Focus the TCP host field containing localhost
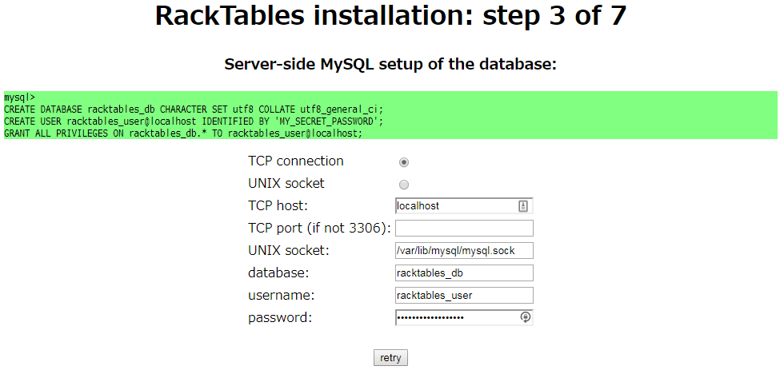 pos(464,206)
